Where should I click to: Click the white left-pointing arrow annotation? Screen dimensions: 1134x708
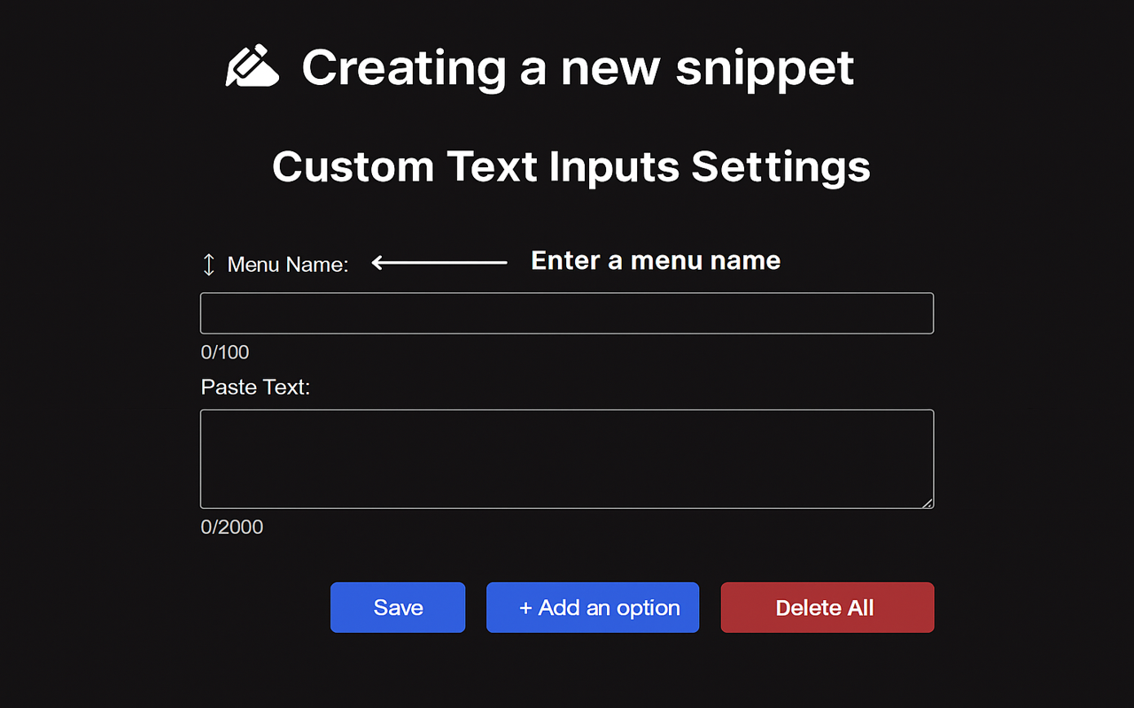(439, 262)
